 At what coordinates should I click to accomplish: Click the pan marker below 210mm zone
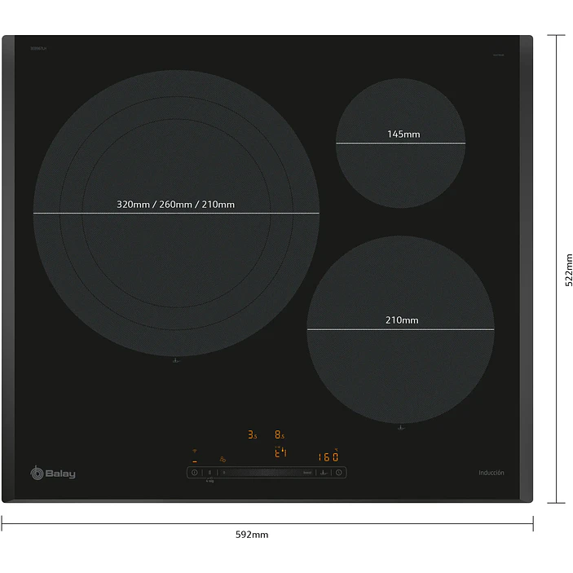(x=401, y=428)
